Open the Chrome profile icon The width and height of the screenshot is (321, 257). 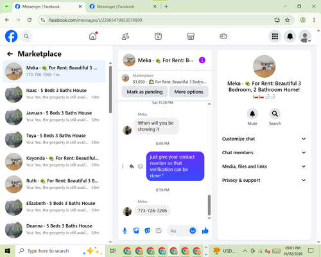coord(302,20)
